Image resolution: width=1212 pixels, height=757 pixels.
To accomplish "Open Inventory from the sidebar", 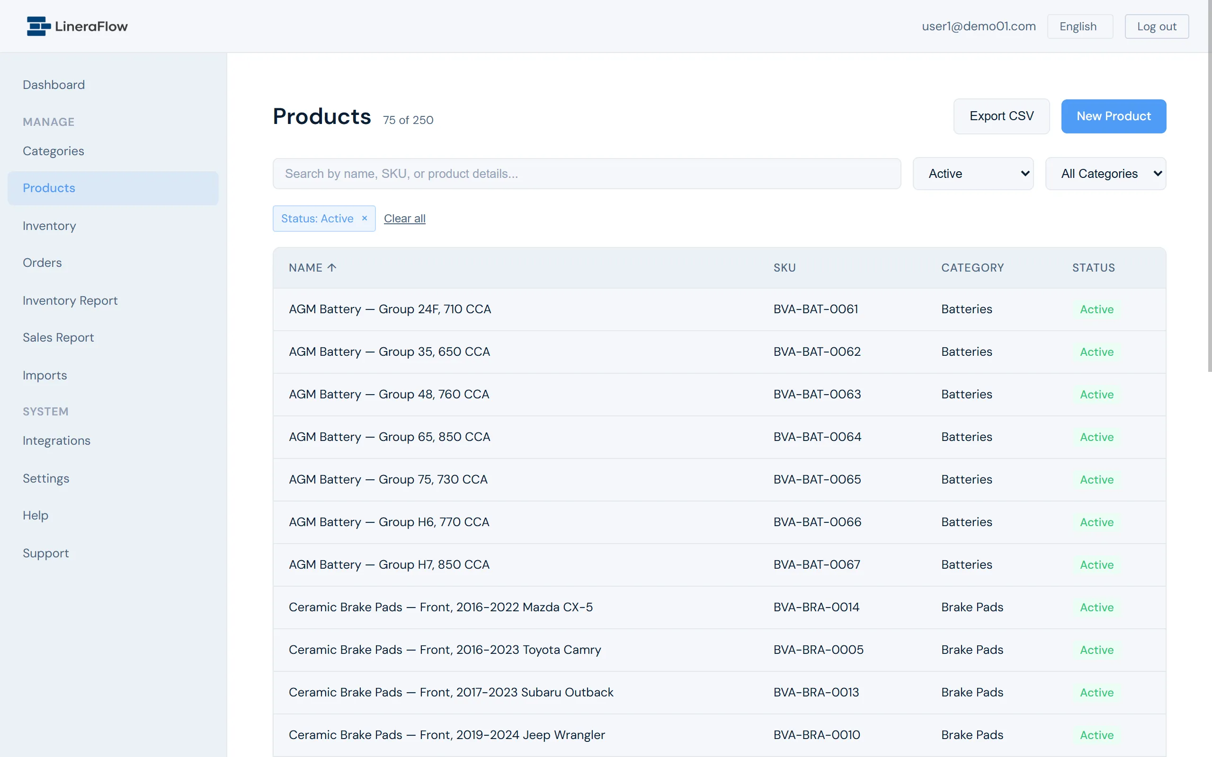I will pos(49,226).
